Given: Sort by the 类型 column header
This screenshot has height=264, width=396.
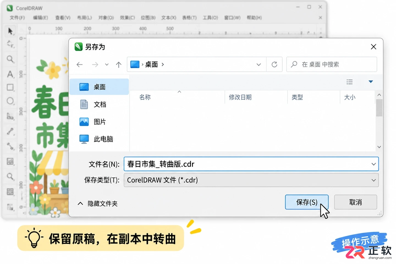Looking at the screenshot, I should click(297, 97).
